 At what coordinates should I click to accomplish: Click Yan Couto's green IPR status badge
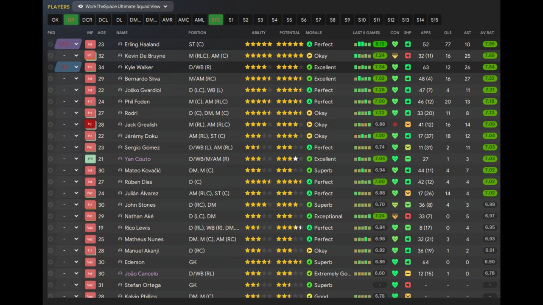[90, 159]
